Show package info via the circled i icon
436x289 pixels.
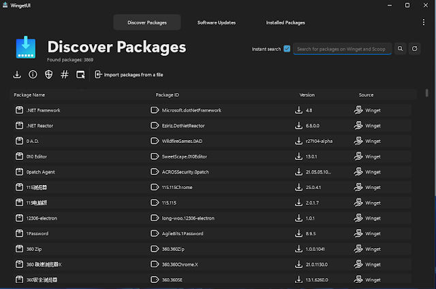coord(33,75)
